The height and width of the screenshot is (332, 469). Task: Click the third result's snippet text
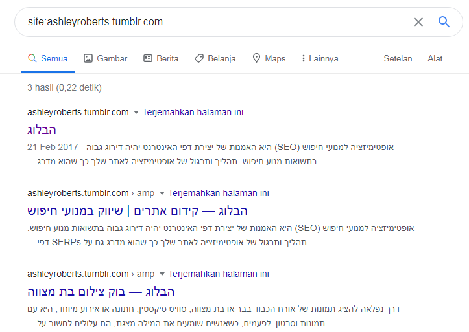[x=213, y=316]
